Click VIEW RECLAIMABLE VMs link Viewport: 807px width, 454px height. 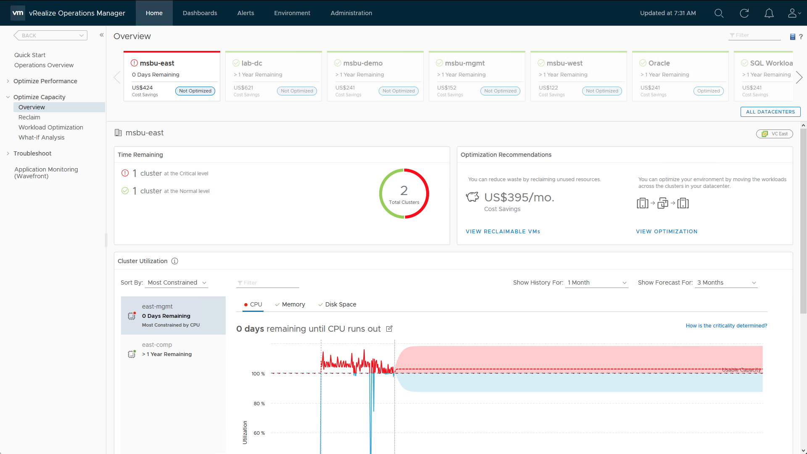point(503,232)
